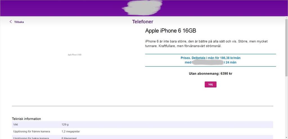Click the Teknisk information heading
This screenshot has width=288, height=139.
[26, 119]
